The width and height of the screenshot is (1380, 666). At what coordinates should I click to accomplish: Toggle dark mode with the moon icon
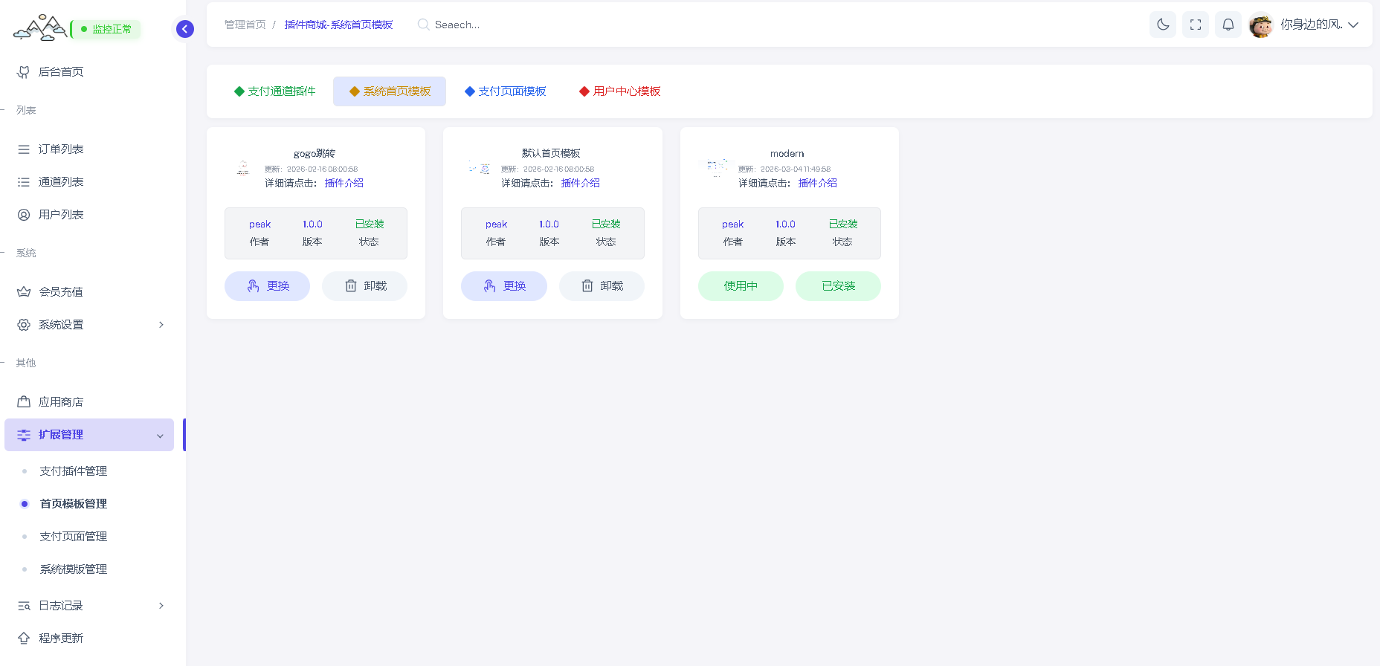(1163, 25)
